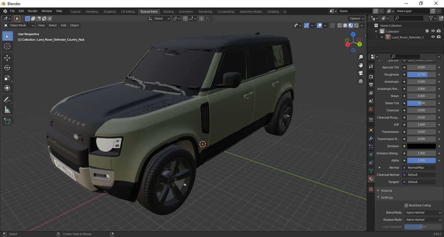Switch to the Shading workspace tab
The image size is (444, 237).
(168, 12)
